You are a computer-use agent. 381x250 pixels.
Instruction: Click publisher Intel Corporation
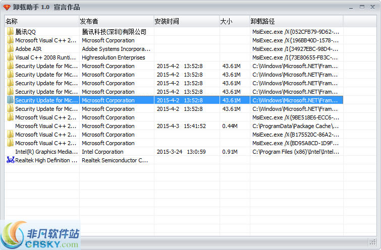coord(102,152)
